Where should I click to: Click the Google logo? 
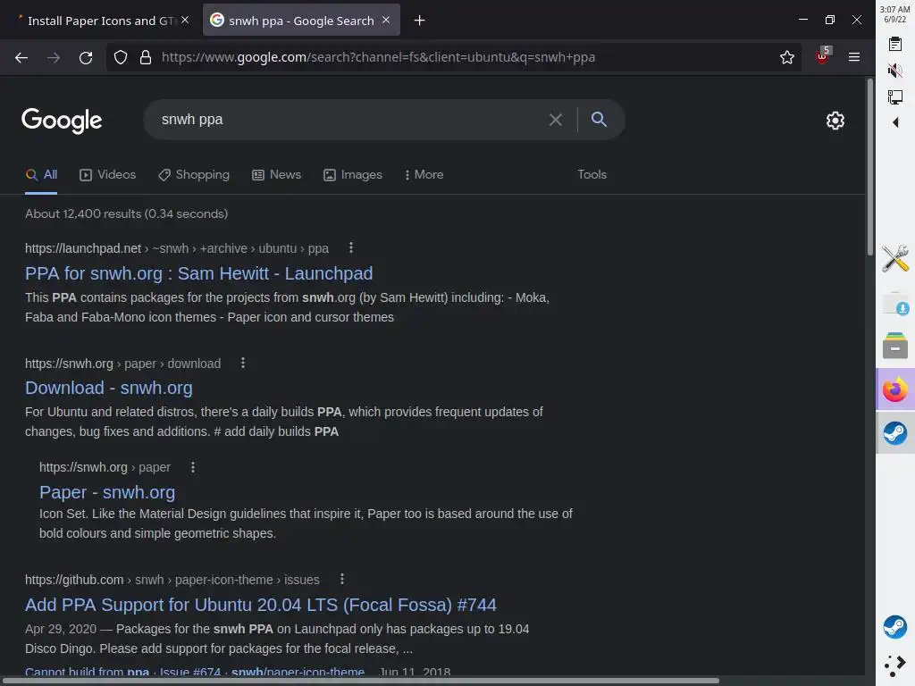pos(62,121)
